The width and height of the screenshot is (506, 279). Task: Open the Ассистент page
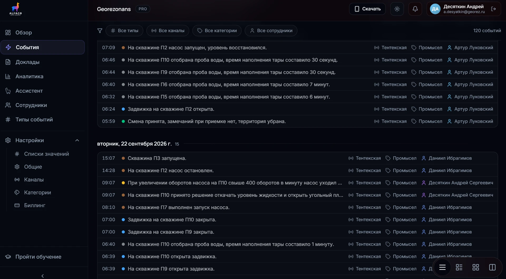pyautogui.click(x=42, y=91)
